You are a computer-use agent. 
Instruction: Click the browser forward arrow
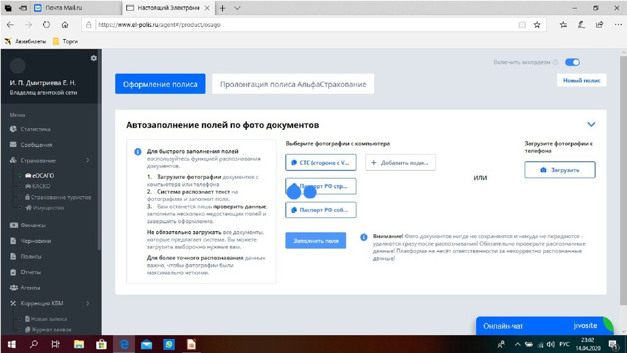28,25
